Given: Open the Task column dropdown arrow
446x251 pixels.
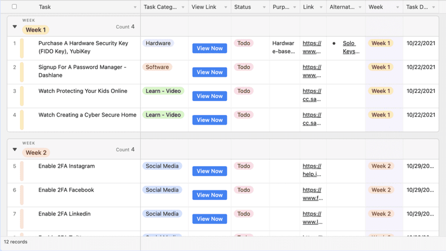Looking at the screenshot, I should tap(135, 8).
